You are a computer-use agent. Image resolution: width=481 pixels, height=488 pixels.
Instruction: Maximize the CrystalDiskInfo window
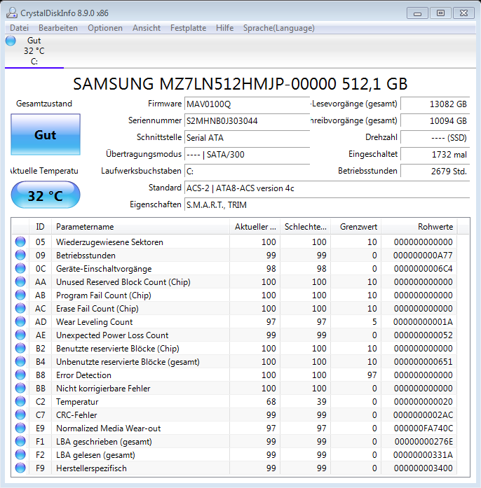coord(440,13)
